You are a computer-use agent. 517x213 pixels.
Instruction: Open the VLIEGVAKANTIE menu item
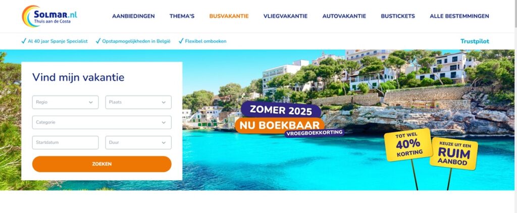[286, 16]
